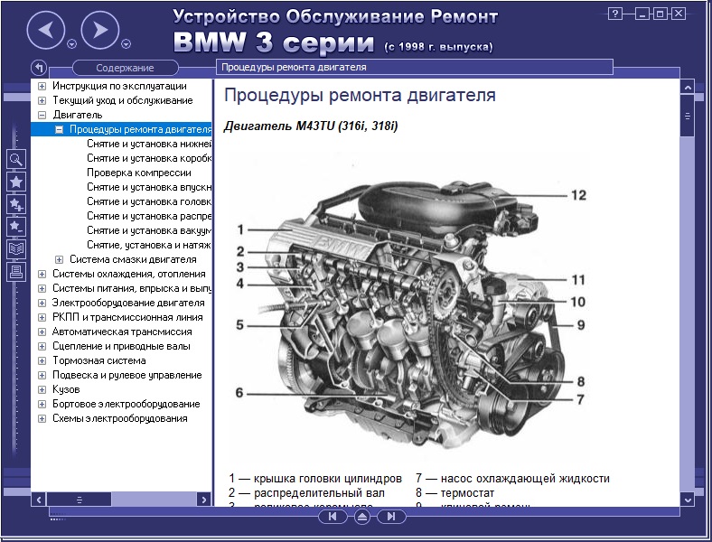Expand Схемы электрооборудования node
This screenshot has width=712, height=542.
coord(42,418)
